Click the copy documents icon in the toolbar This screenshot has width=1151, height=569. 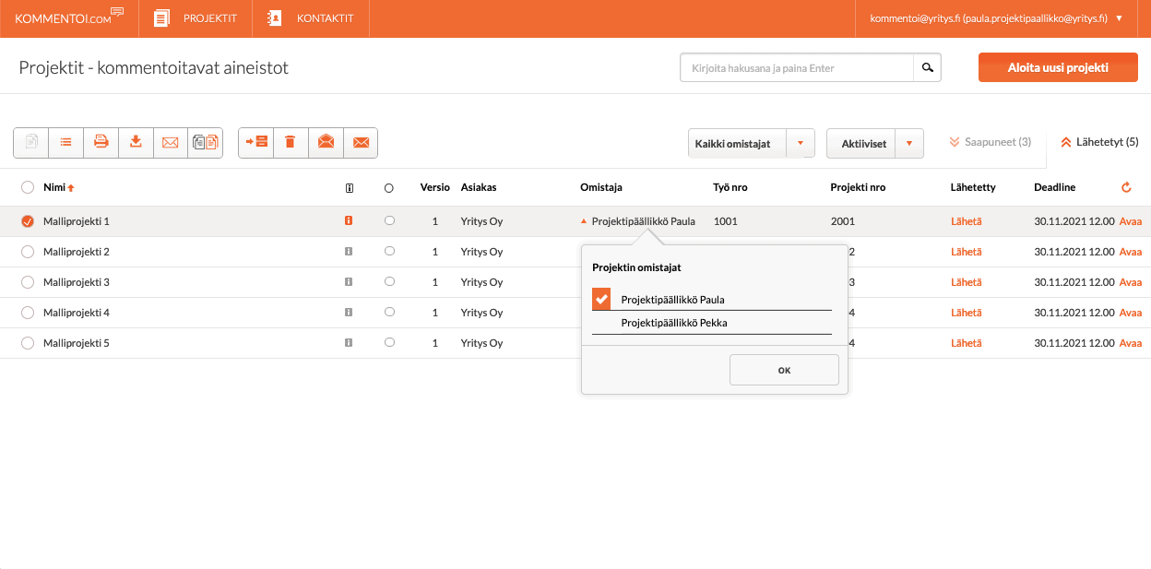pos(205,142)
